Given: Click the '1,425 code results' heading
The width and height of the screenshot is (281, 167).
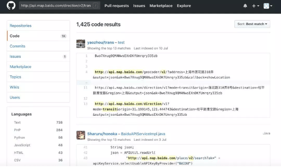Looking at the screenshot, I should tap(98, 24).
